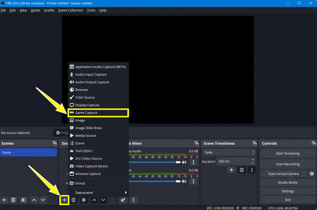The height and width of the screenshot is (210, 317).
Task: Add a VLC Video Source
Action: [98, 158]
